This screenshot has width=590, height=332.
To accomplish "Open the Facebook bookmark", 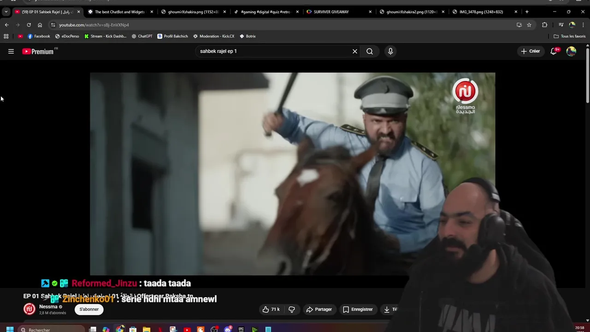I will click(39, 36).
